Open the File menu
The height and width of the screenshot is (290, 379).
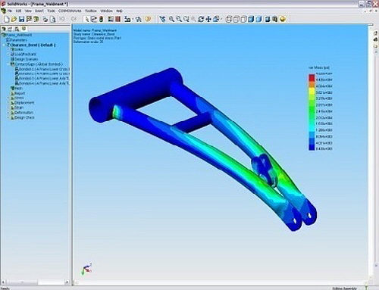pos(10,11)
